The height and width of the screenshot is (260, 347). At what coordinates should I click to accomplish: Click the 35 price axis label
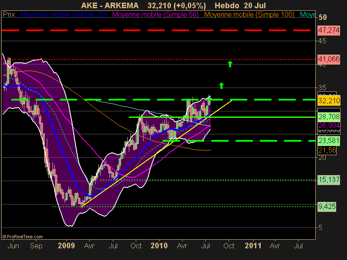(322, 88)
